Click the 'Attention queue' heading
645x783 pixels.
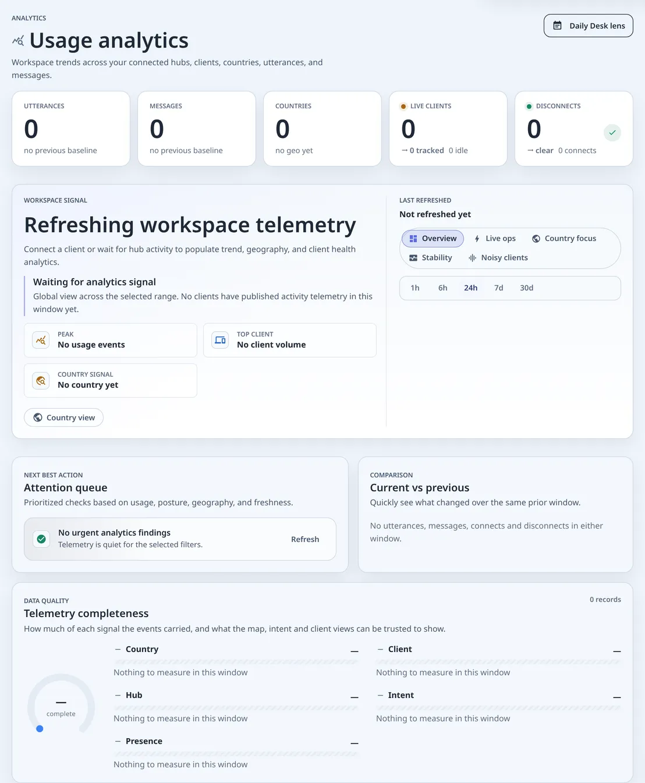pyautogui.click(x=66, y=488)
